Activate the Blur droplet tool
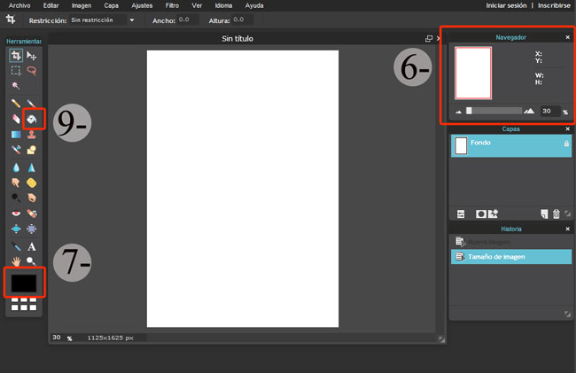The width and height of the screenshot is (576, 373). point(16,167)
